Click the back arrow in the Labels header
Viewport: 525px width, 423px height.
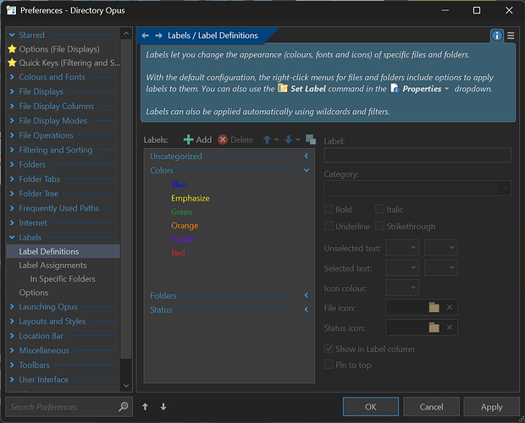click(x=145, y=36)
